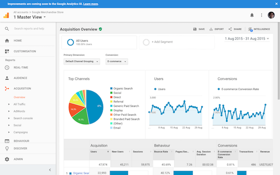Click the total users value 47,974
The image size is (280, 175).
(103, 165)
